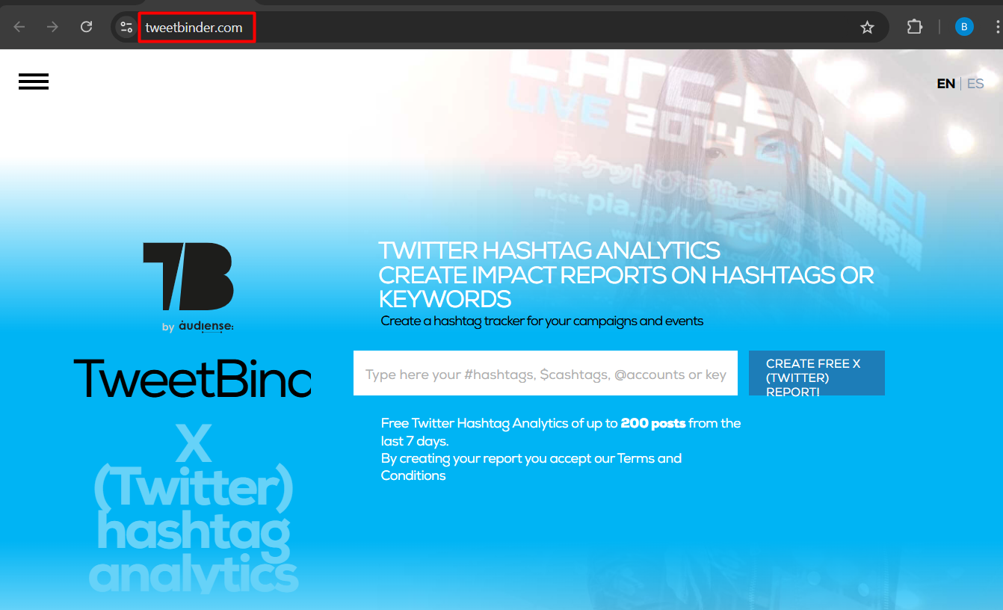Select the address bar showing tweetbinder.com

point(197,27)
